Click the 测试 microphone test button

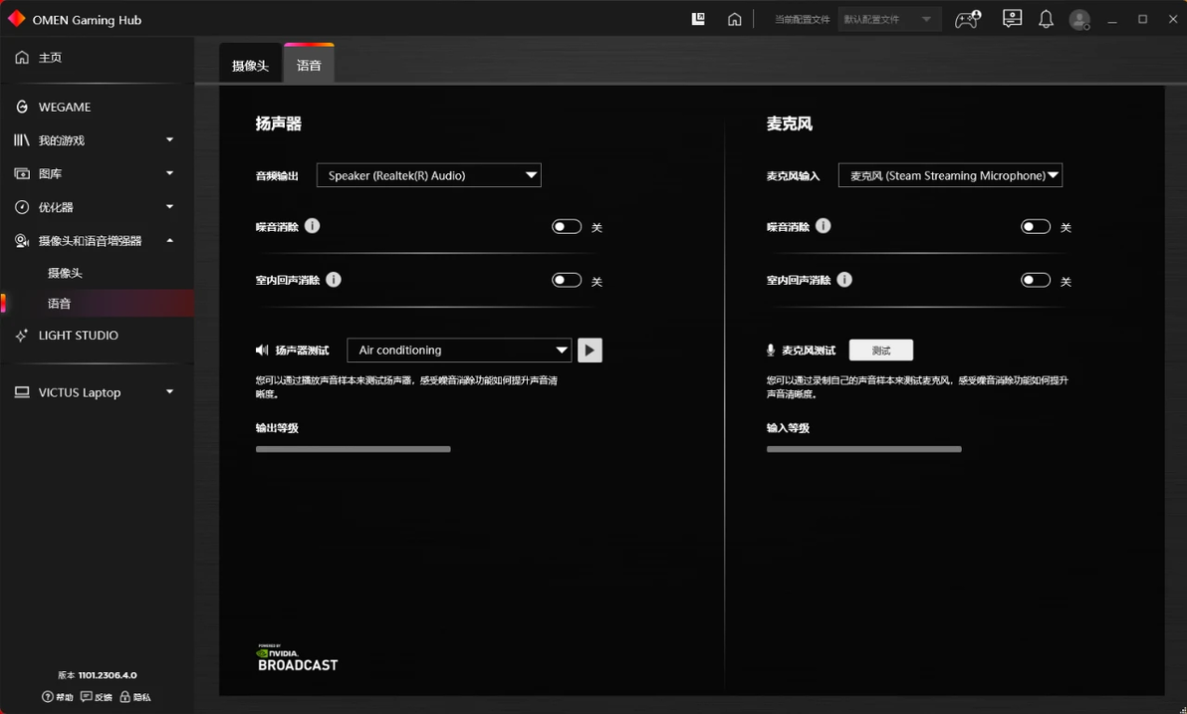click(x=881, y=350)
